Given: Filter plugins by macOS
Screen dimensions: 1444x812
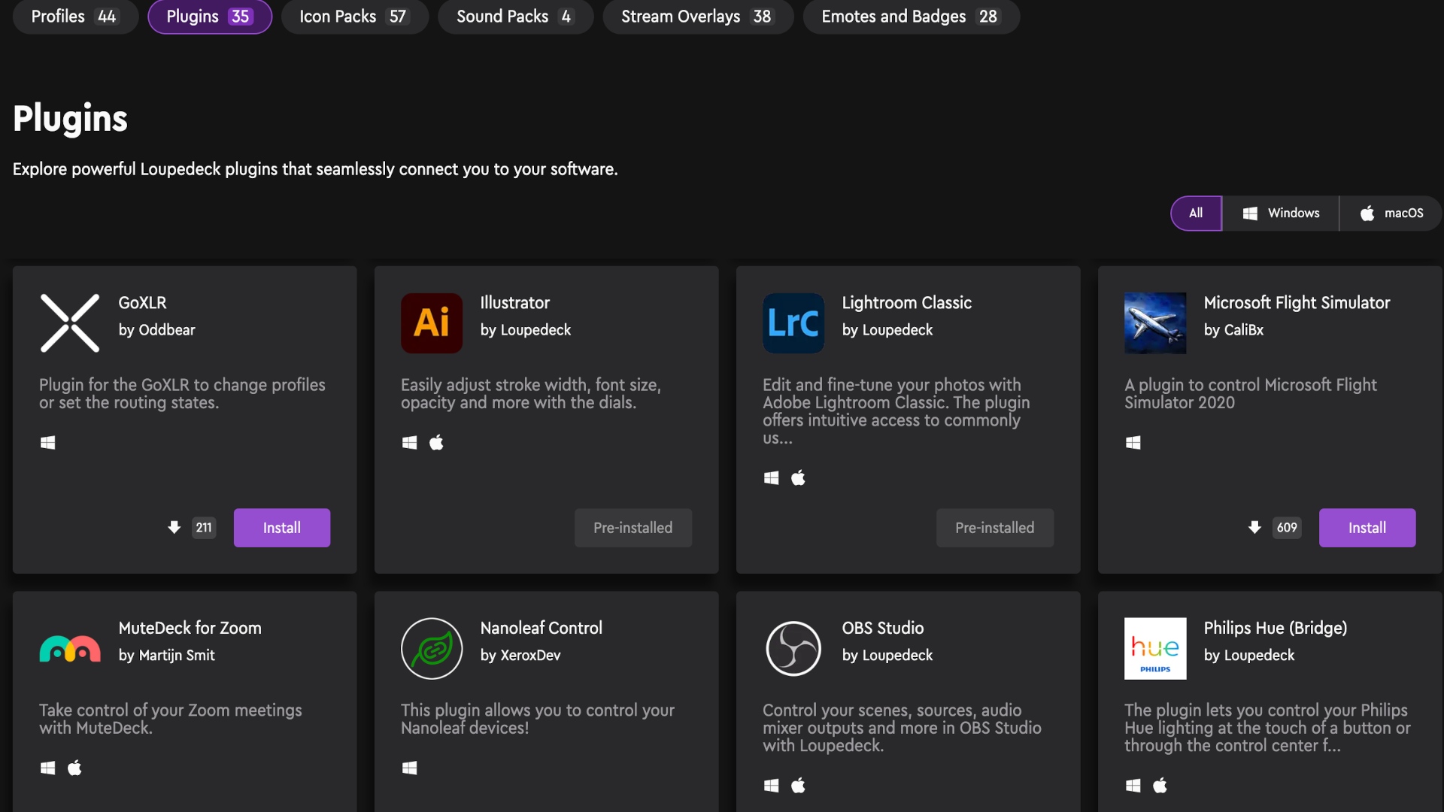Looking at the screenshot, I should 1391,214.
